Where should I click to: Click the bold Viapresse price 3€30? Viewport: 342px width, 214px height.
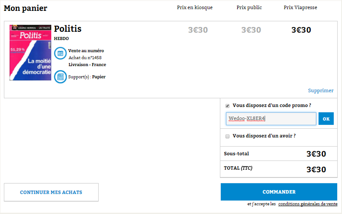click(x=301, y=30)
